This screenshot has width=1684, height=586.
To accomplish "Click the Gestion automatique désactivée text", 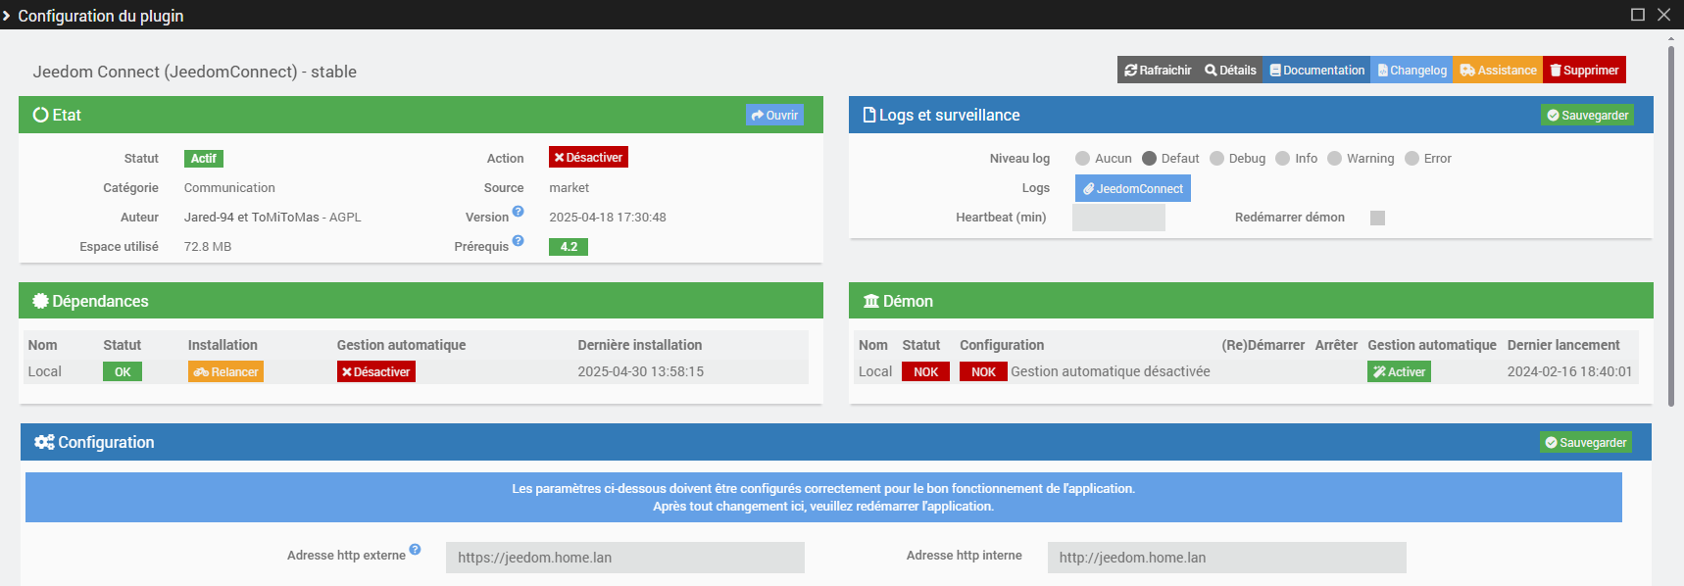I will click(1111, 371).
